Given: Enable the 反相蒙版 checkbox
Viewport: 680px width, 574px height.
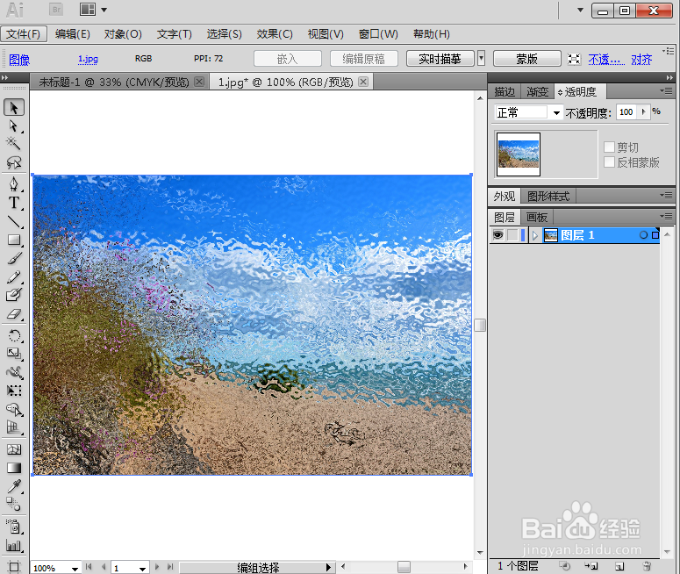Looking at the screenshot, I should [x=609, y=162].
